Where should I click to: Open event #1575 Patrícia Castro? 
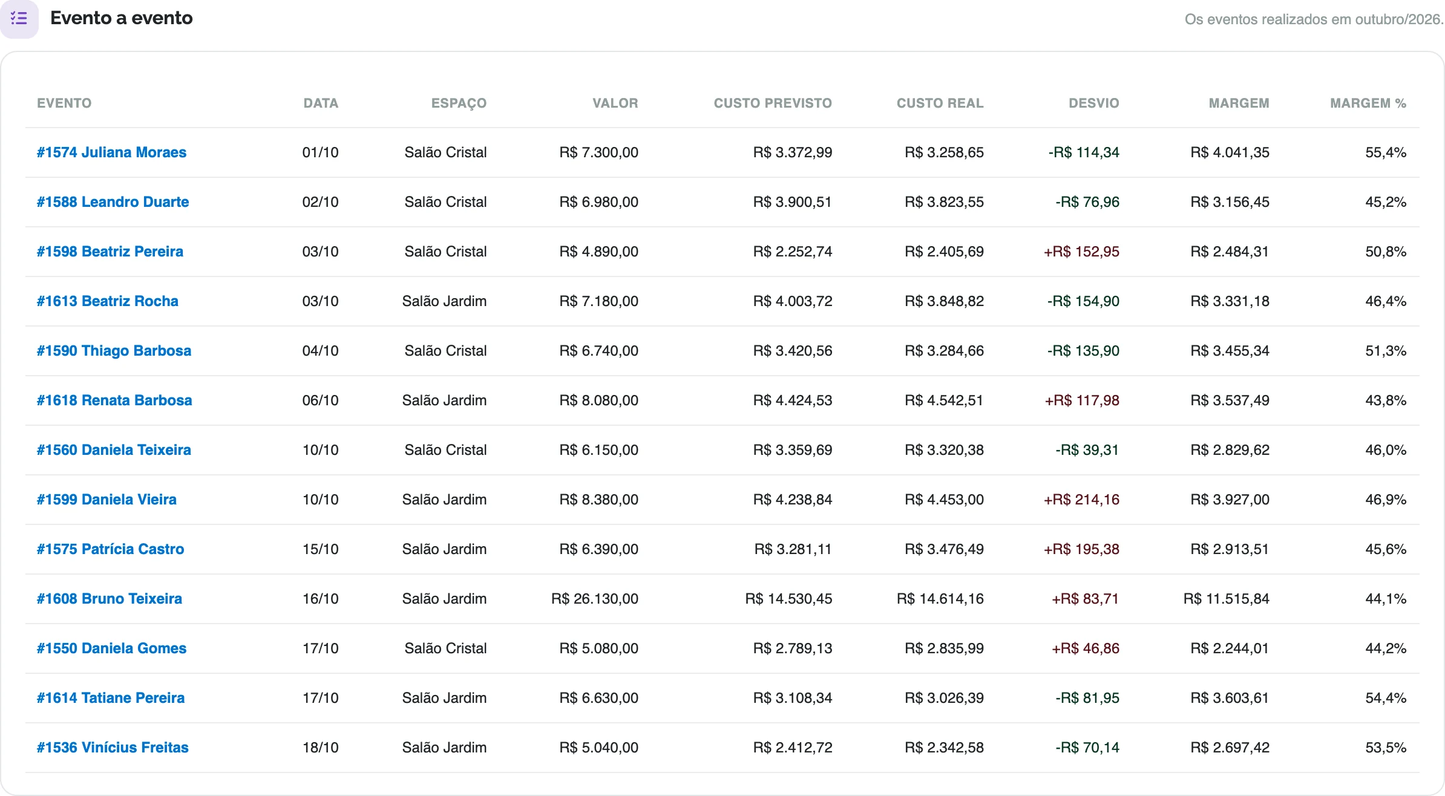pos(110,549)
